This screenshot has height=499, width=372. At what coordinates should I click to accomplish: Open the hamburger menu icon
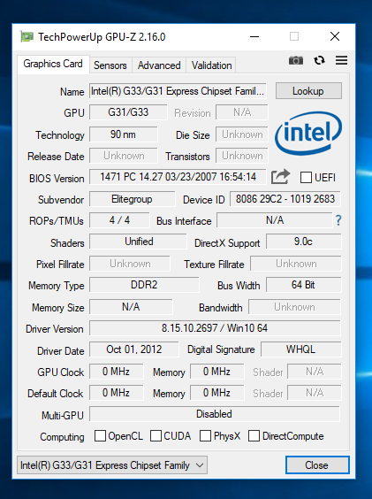(341, 60)
